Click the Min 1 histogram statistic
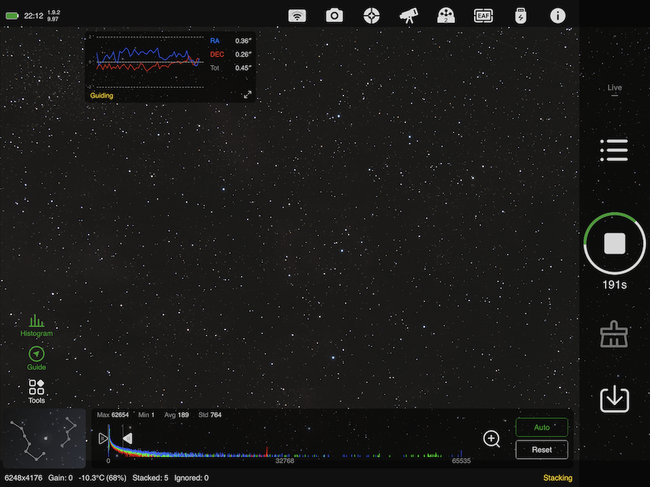This screenshot has height=487, width=650. (x=146, y=415)
